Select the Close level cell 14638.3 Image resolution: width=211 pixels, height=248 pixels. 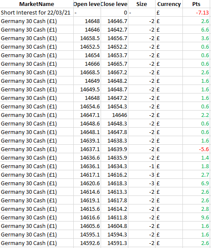coord(114,140)
